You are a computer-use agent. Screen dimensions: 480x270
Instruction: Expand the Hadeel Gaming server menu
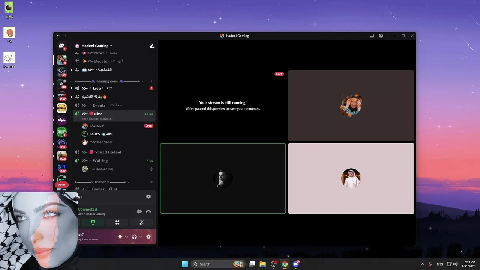click(97, 46)
